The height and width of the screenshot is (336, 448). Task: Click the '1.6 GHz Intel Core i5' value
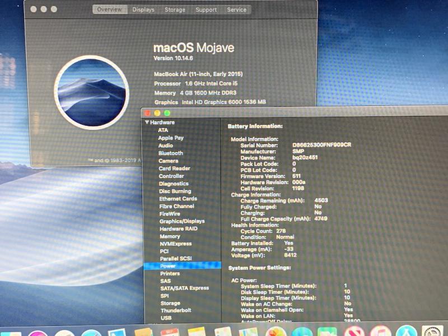coord(211,83)
